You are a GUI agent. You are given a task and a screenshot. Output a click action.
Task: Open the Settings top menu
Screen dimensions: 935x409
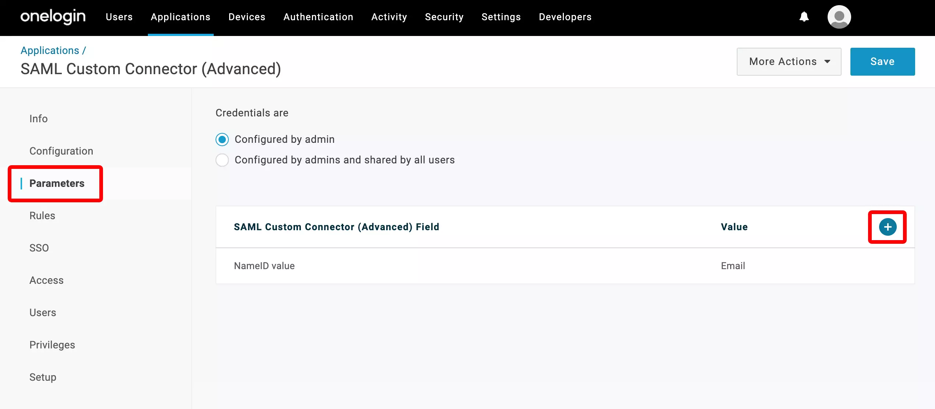501,17
